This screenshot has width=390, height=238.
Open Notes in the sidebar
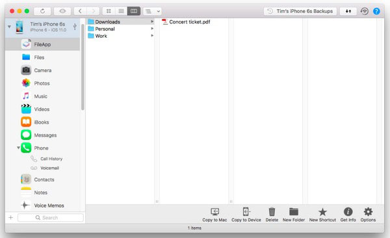point(42,192)
